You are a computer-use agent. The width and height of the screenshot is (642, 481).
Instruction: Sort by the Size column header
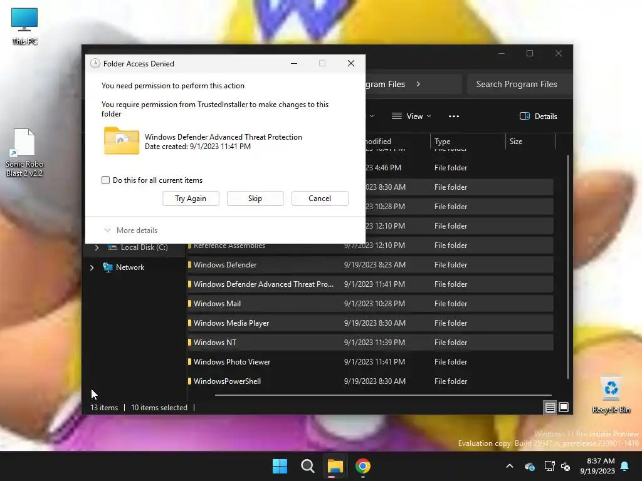[x=530, y=142]
